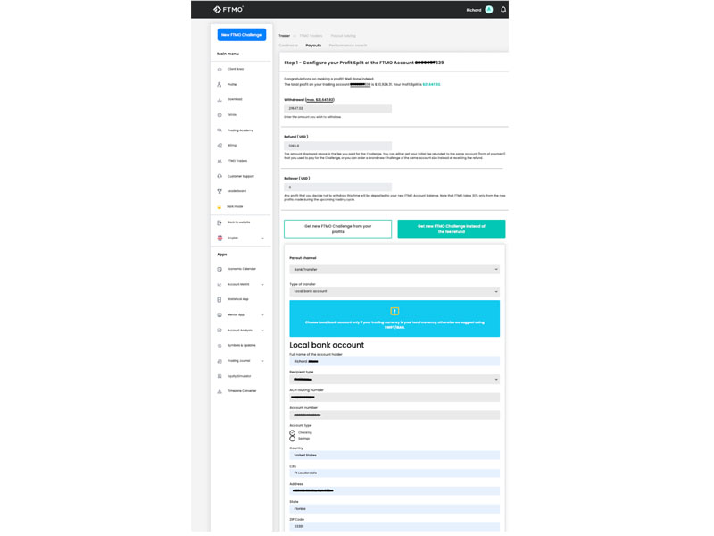Click the warning icon in the blue notice

pyautogui.click(x=394, y=311)
